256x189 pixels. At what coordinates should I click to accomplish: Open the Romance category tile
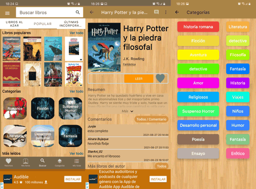pyautogui.click(x=15, y=108)
